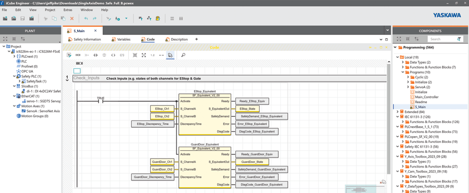Click the paste icon in main toolbar
Viewport: 469px width, 193px height.
coord(63,18)
